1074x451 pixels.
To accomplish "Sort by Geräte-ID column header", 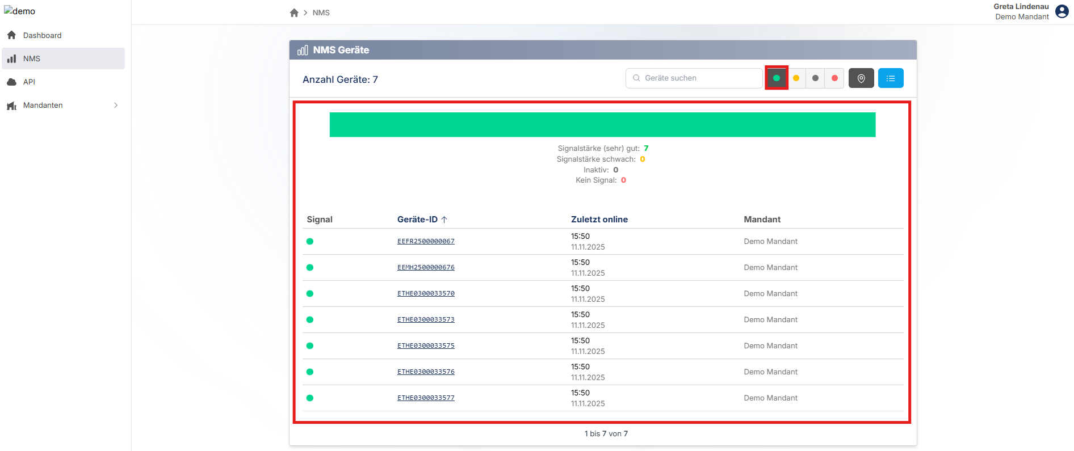I will 417,220.
